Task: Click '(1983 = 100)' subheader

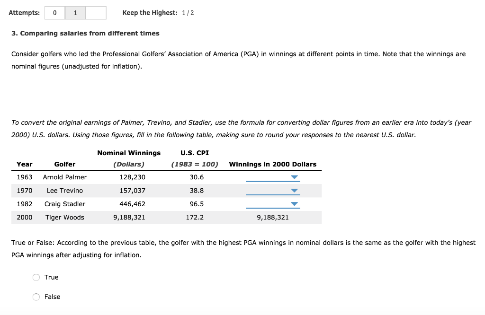Action: click(195, 164)
